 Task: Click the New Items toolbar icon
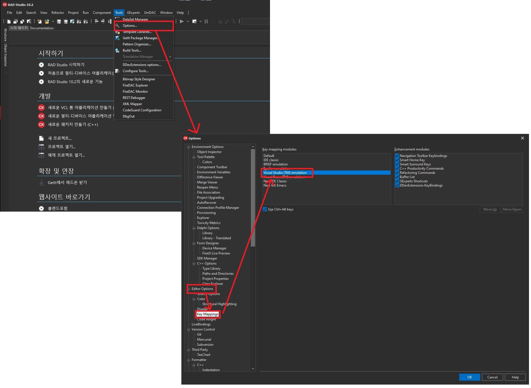[x=39, y=21]
